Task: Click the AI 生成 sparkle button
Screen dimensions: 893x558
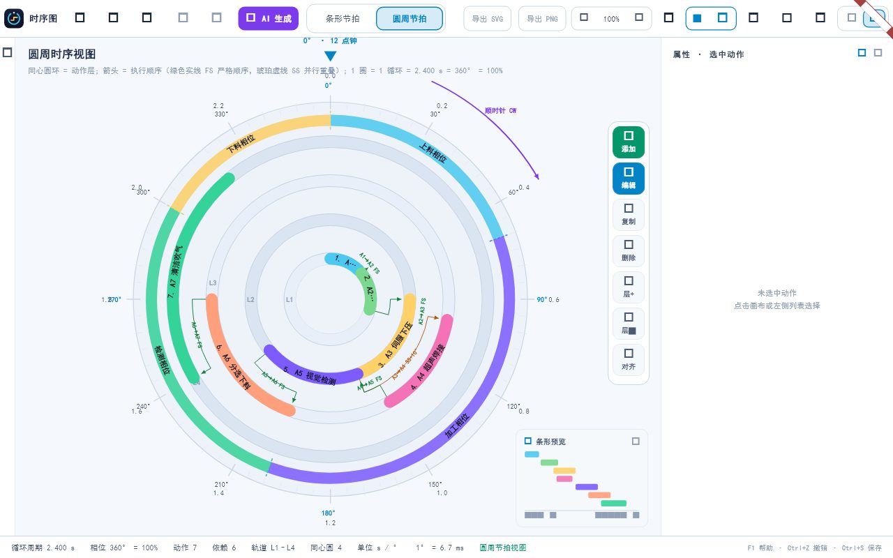Action: [x=269, y=18]
